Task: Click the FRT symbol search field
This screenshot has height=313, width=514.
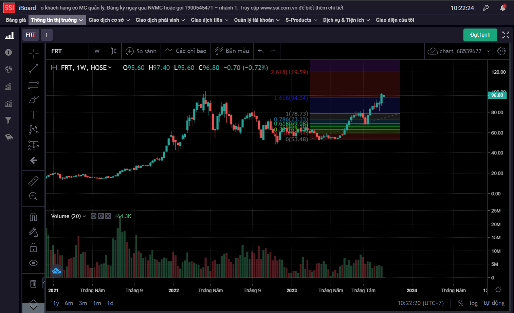Action: click(67, 51)
